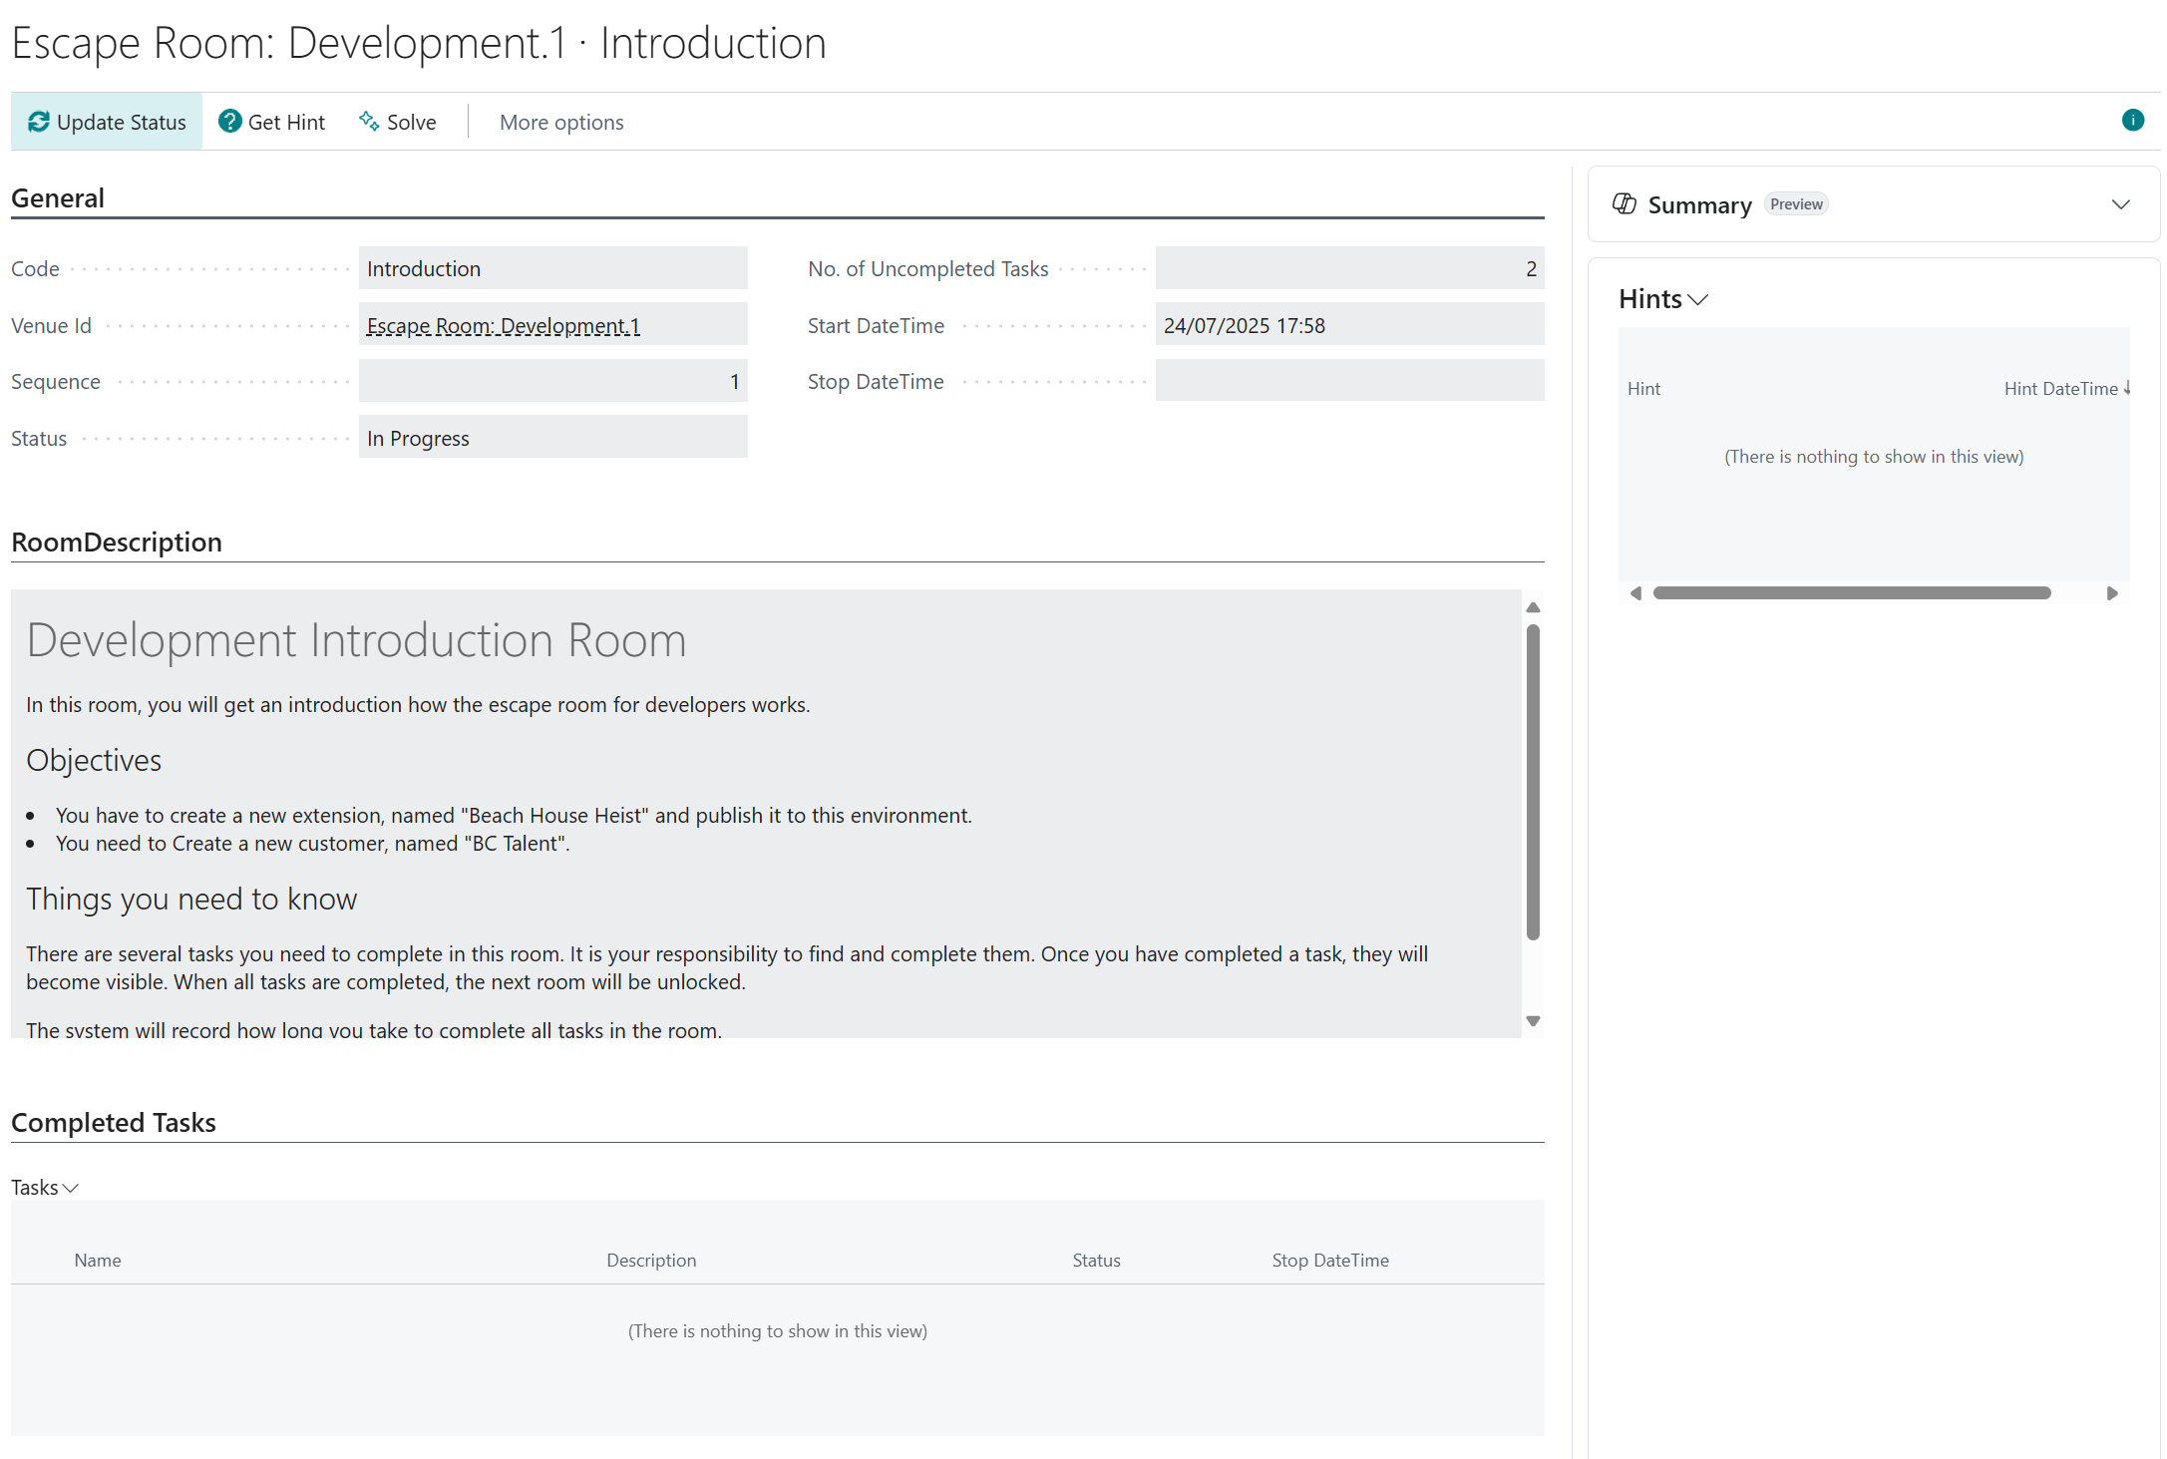
Task: Click the Hints horizontal scrollbar thumb
Action: tap(1852, 593)
